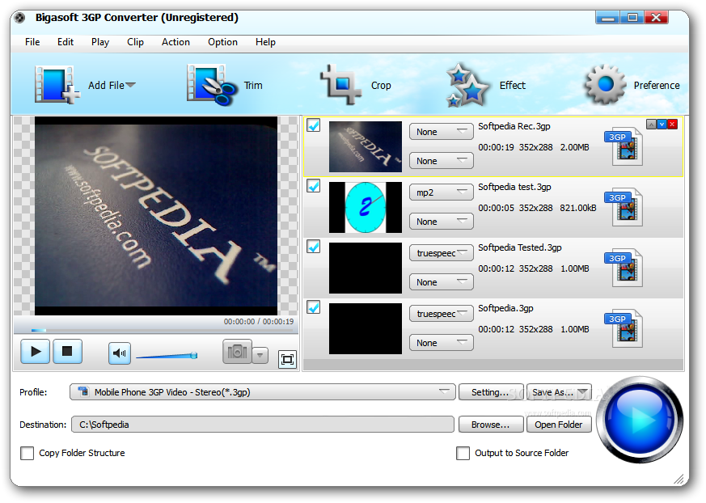Select Softpedia test.3gp clock thumbnail
The height and width of the screenshot is (503, 706).
[366, 207]
